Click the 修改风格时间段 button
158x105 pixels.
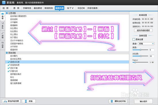[143, 30]
